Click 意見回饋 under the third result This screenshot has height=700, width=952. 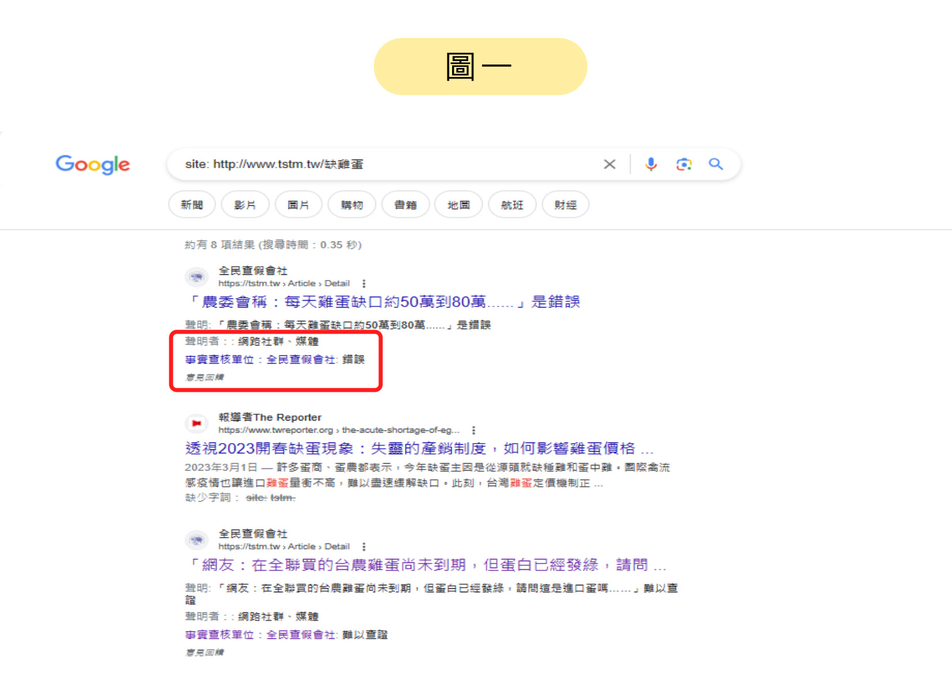(204, 653)
